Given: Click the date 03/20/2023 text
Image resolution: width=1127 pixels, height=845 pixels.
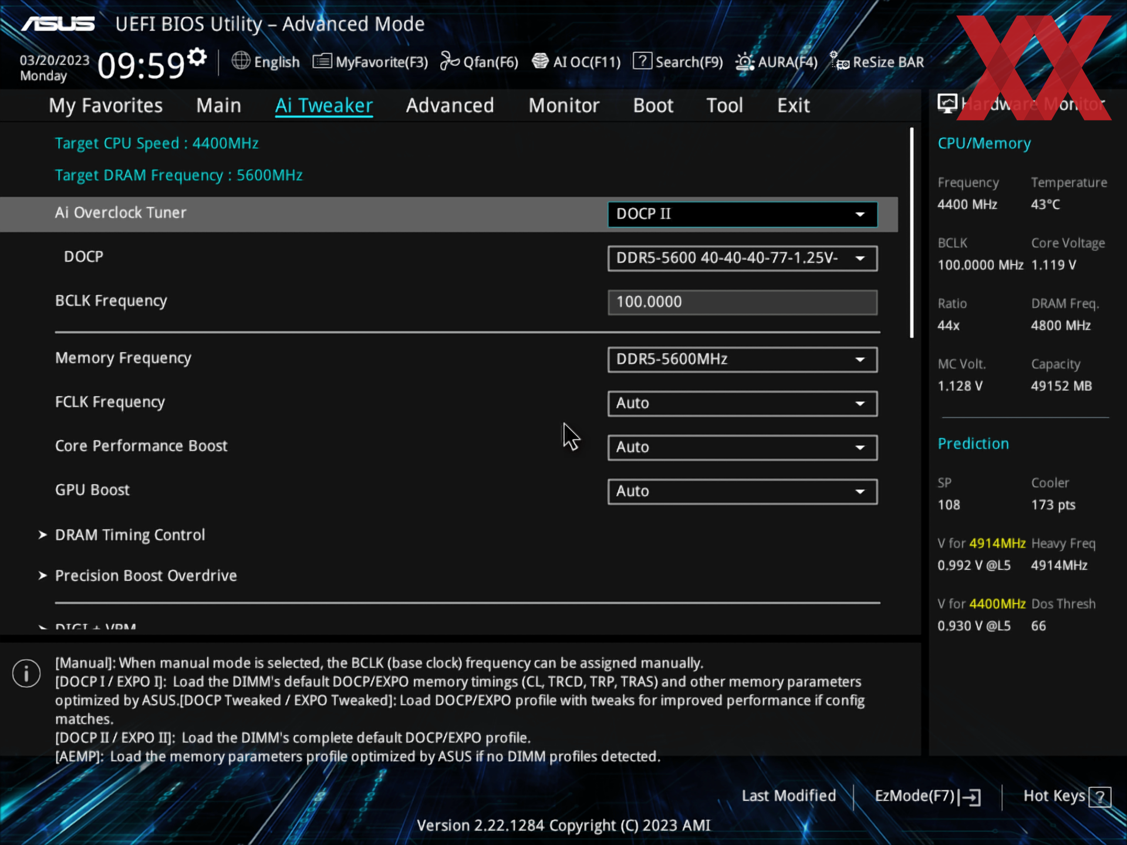Looking at the screenshot, I should (55, 60).
